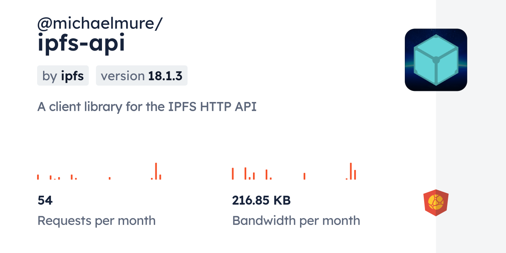Viewport: 506px width, 253px height.
Task: Click the "by ipfs" author badge
Action: pyautogui.click(x=63, y=76)
